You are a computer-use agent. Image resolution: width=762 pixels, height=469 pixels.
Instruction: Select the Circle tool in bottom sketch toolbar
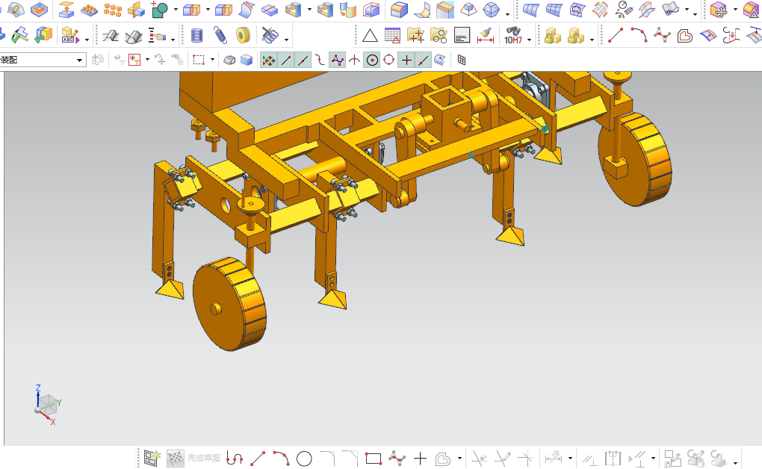click(x=304, y=459)
